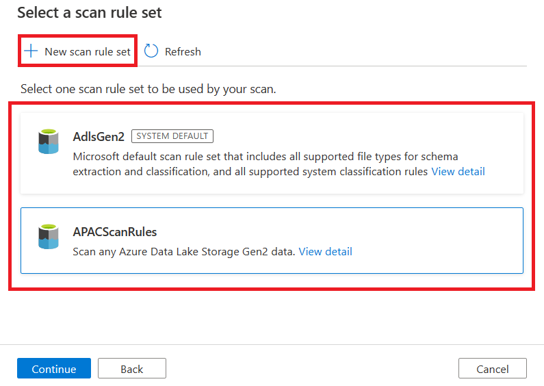Click the New scan rule set label
The width and height of the screenshot is (544, 386).
tap(88, 51)
